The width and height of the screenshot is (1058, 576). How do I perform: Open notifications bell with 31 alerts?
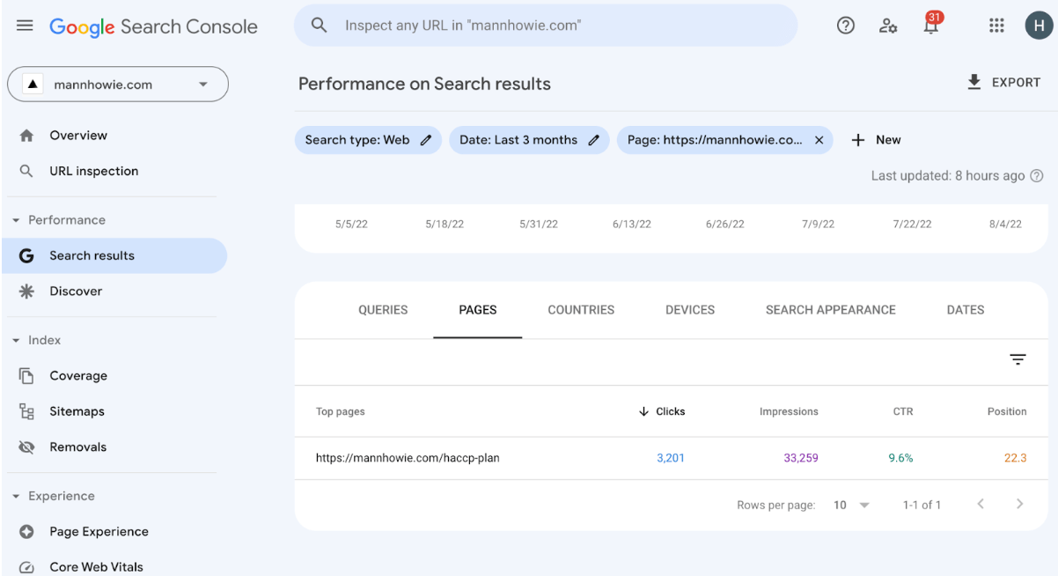(x=930, y=26)
